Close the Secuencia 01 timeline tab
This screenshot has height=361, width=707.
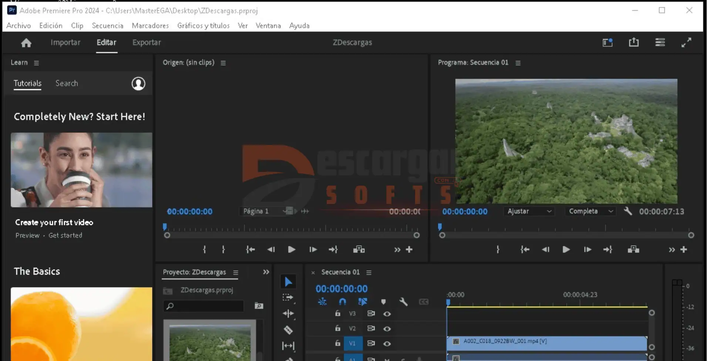(x=313, y=273)
